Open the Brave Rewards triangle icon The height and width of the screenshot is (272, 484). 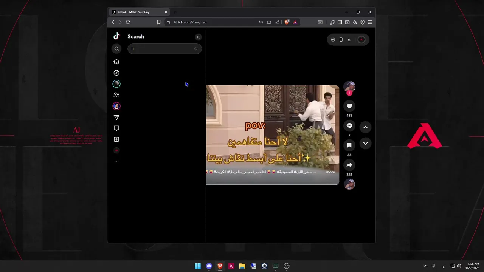tap(295, 22)
